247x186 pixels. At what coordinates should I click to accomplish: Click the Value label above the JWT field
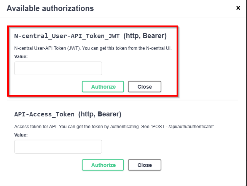pyautogui.click(x=21, y=56)
